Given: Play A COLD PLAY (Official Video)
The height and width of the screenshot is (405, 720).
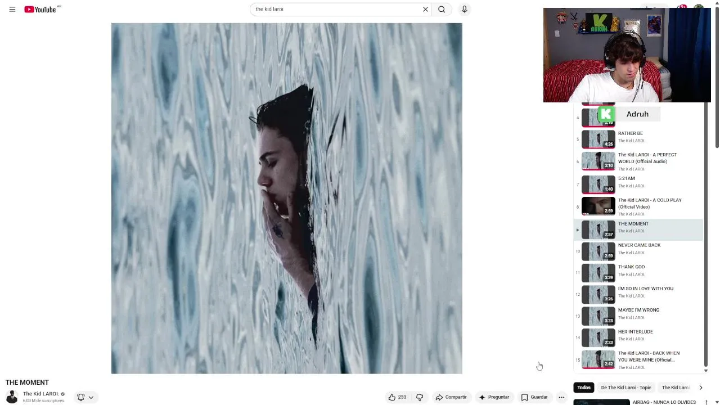Looking at the screenshot, I should click(638, 206).
